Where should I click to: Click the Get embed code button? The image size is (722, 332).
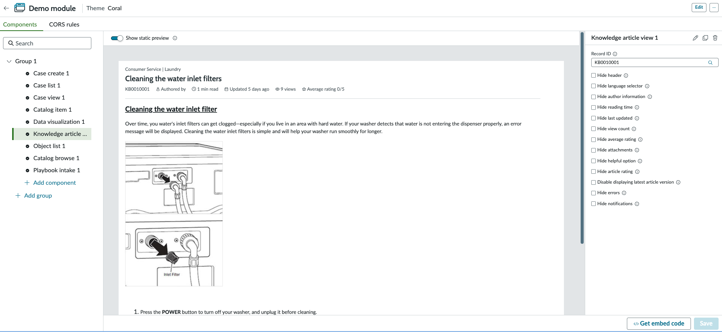659,324
